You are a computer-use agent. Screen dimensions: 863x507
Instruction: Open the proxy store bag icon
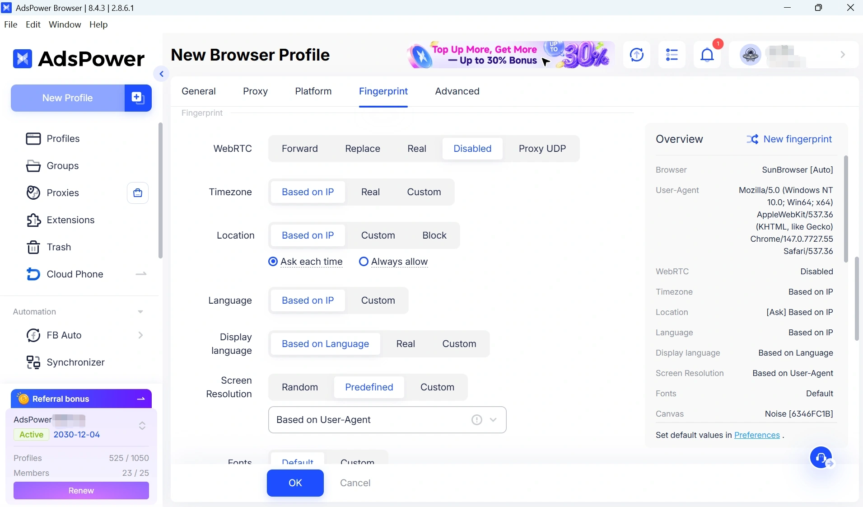tap(138, 193)
